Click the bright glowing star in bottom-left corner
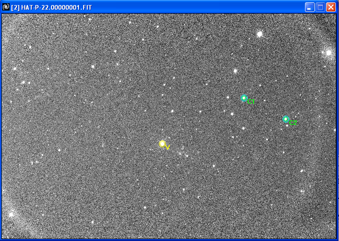The height and width of the screenshot is (241, 339). (x=11, y=214)
